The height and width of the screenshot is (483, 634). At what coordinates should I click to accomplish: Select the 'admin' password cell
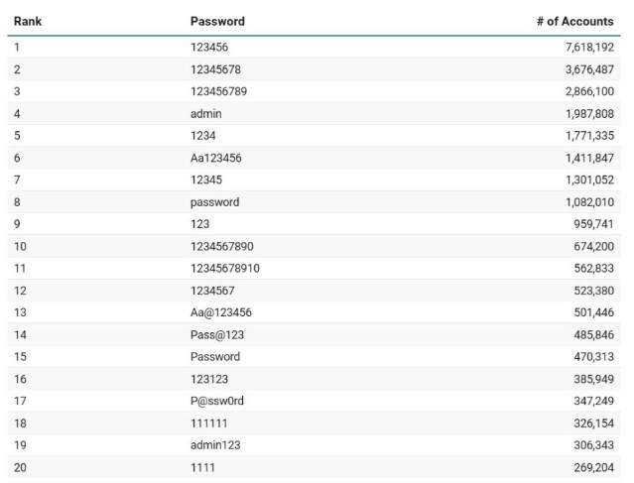coord(205,114)
